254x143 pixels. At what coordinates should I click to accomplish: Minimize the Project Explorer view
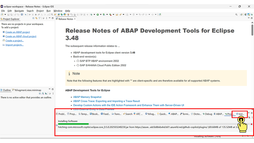(x=50, y=18)
